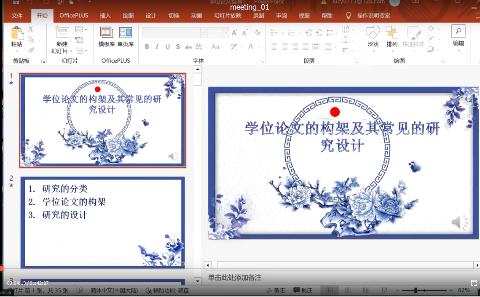The height and width of the screenshot is (297, 480).
Task: Select slide 2 thumbnail with 研究的分类
Action: [102, 222]
